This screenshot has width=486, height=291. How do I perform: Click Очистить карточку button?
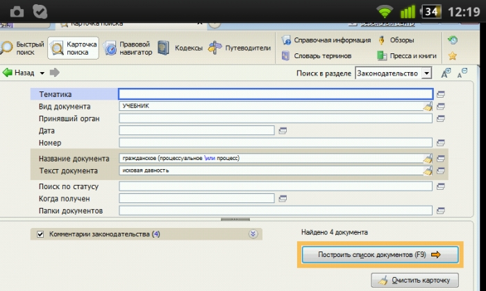click(414, 280)
